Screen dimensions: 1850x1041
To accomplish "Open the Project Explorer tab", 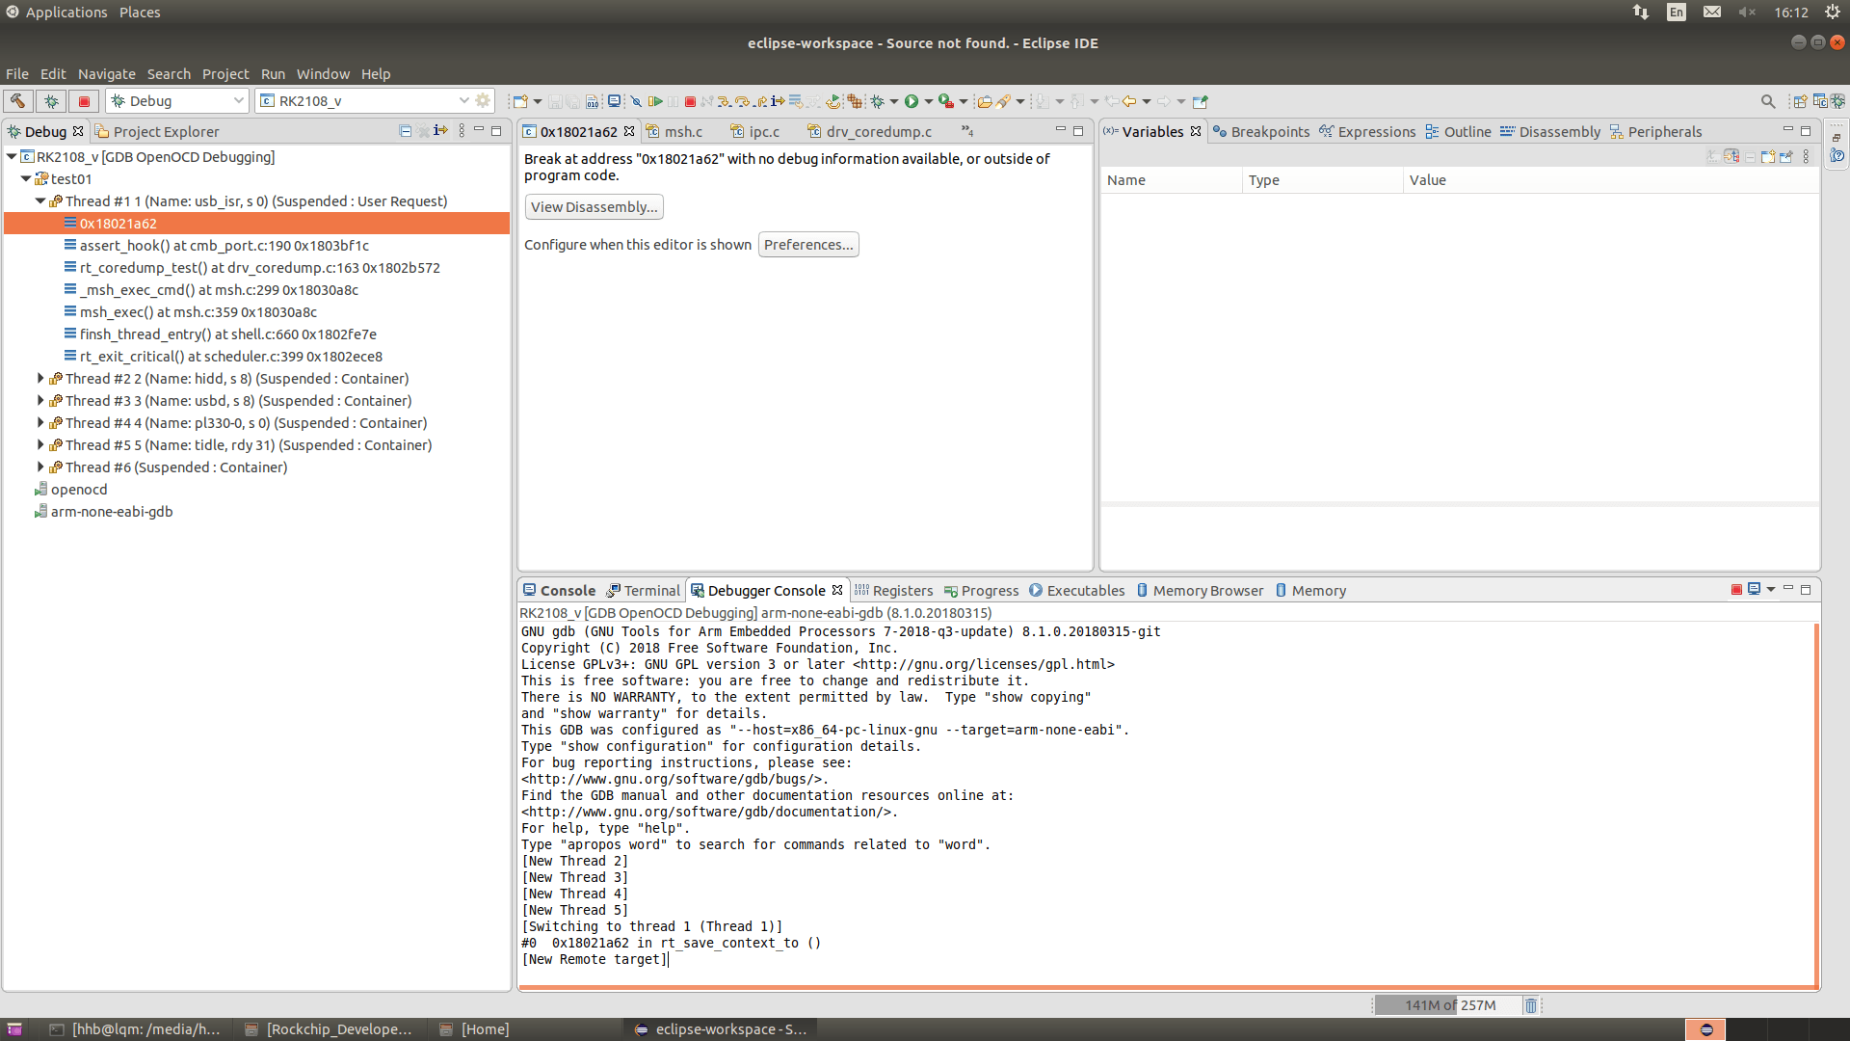I will click(157, 131).
